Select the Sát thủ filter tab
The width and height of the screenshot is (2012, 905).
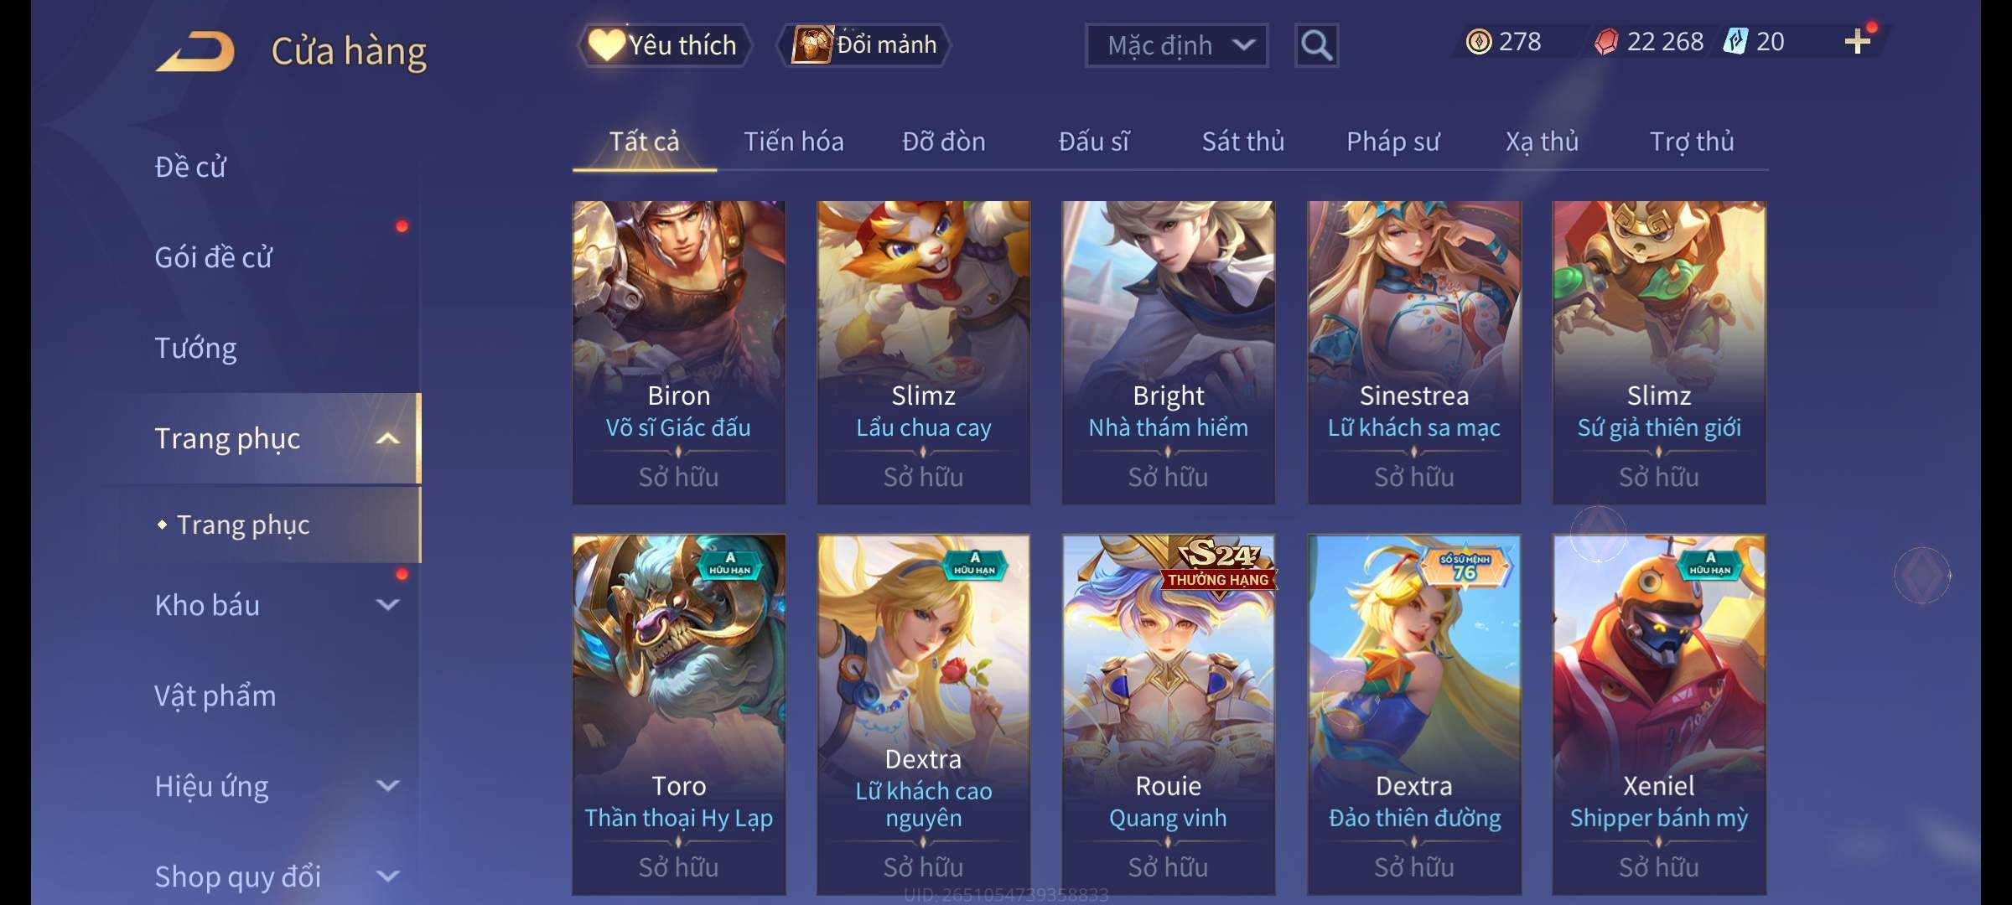pos(1243,142)
